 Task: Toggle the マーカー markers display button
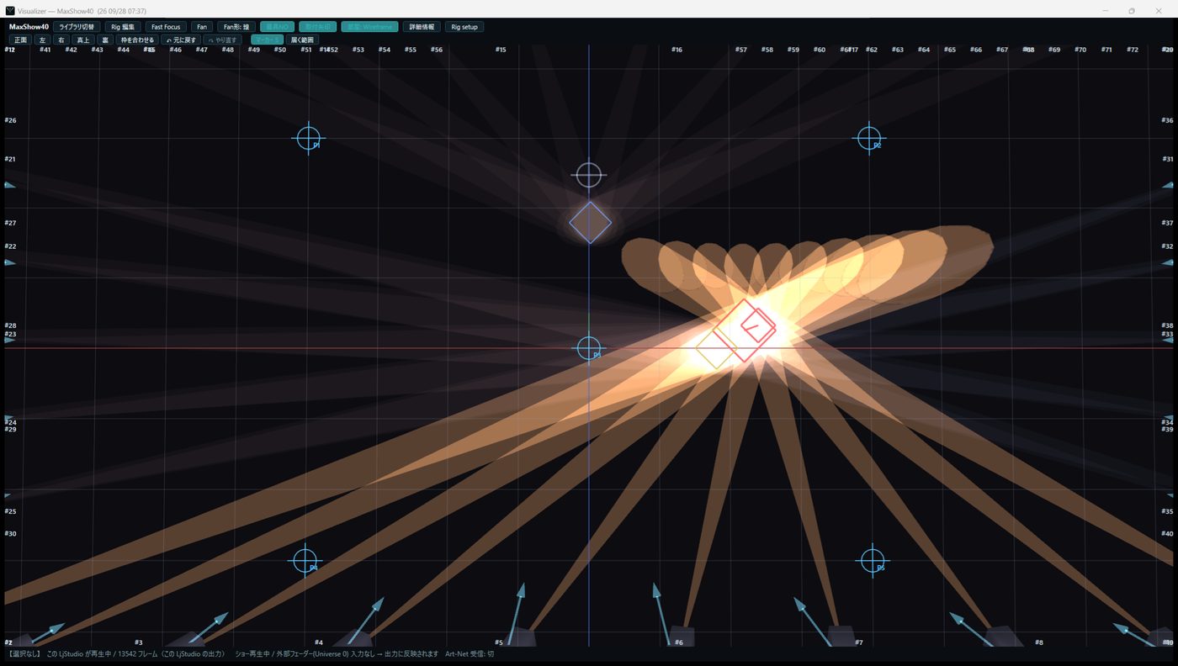click(267, 40)
